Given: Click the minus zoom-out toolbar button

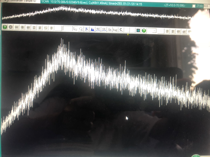Looking at the screenshot, I should click(16, 27).
